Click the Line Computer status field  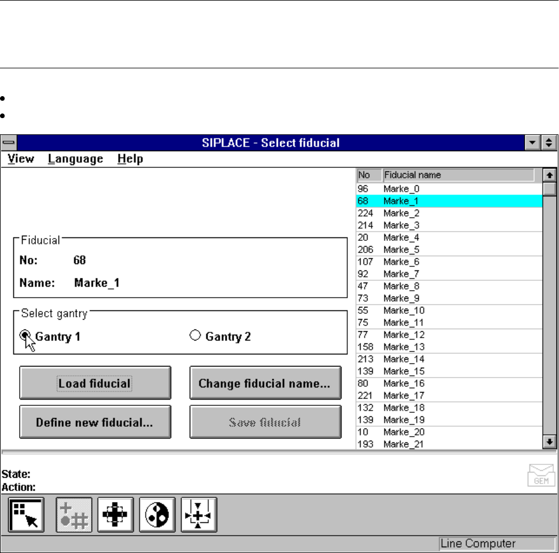point(497,543)
